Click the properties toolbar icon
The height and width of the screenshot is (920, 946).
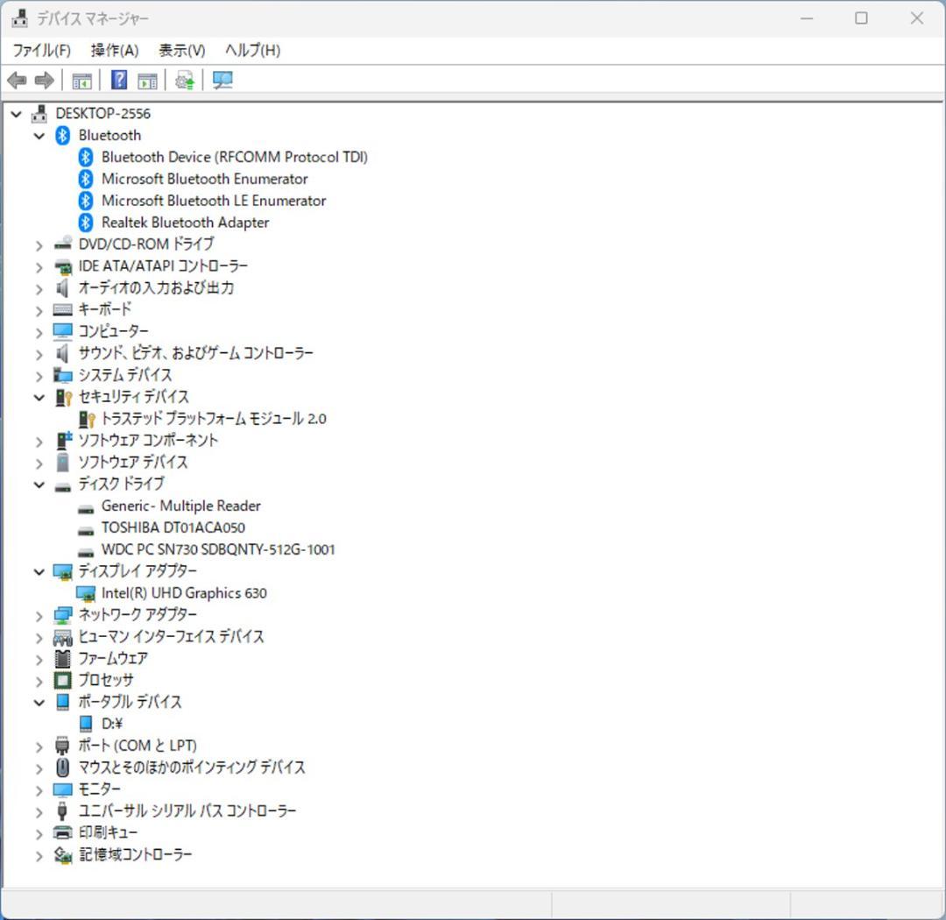pos(146,80)
